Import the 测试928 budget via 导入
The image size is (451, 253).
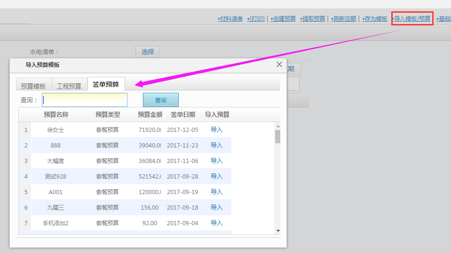pyautogui.click(x=217, y=176)
